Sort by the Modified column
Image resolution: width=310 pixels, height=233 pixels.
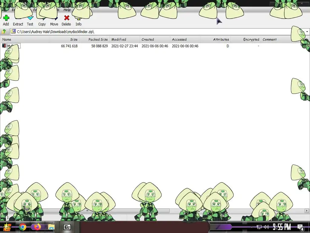(124, 39)
